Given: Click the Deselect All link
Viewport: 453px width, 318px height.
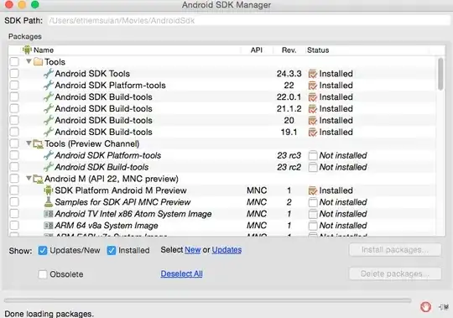Looking at the screenshot, I should click(181, 274).
